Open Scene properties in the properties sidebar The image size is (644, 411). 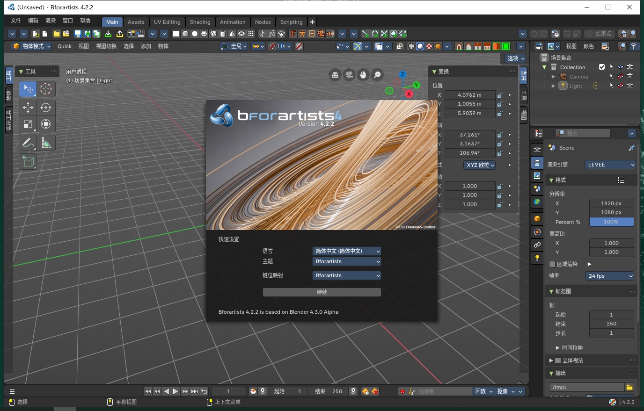(537, 188)
